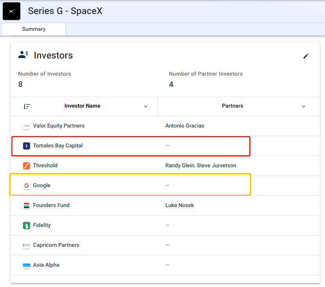Image resolution: width=325 pixels, height=287 pixels.
Task: Open the Valor Equity Partners investor link
Action: [x=59, y=126]
